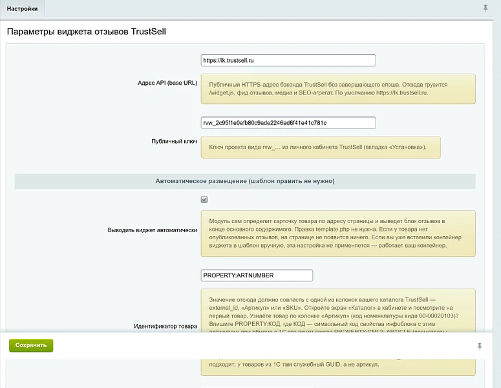501x388 pixels.
Task: Click the label Адрес API (base URL)
Action: tap(167, 83)
